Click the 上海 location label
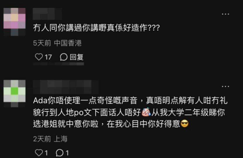Viewport: 243px width, 158px height. (61, 139)
